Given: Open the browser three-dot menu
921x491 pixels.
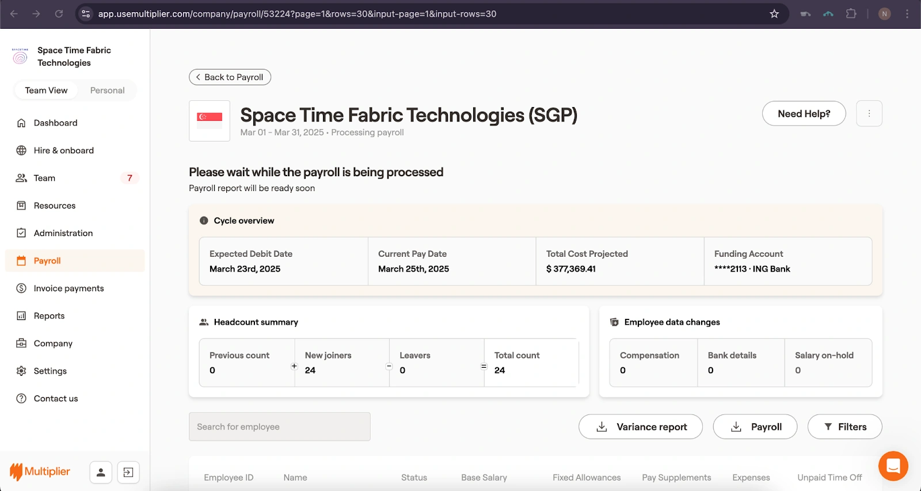Looking at the screenshot, I should pos(907,14).
